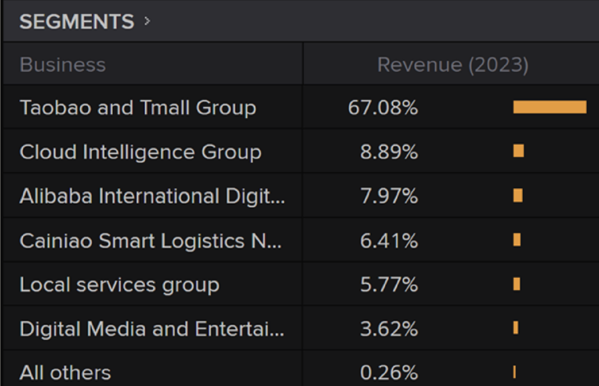The width and height of the screenshot is (599, 386).
Task: Choose Local services group row
Action: 299,284
